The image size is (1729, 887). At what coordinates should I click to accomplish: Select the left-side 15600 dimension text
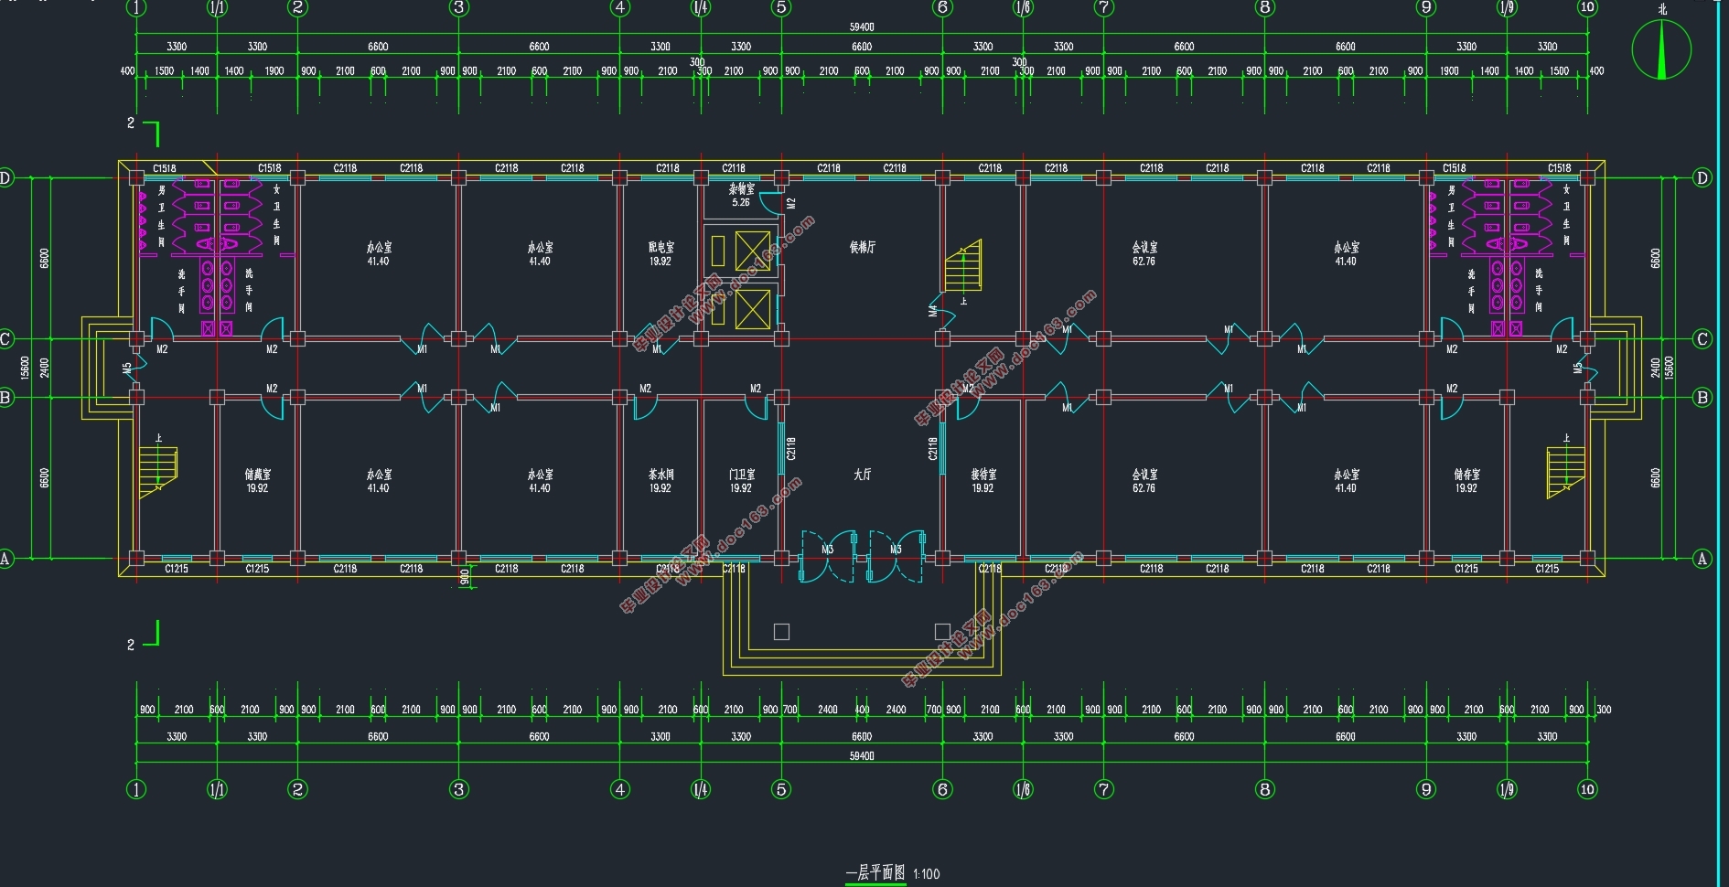25,368
